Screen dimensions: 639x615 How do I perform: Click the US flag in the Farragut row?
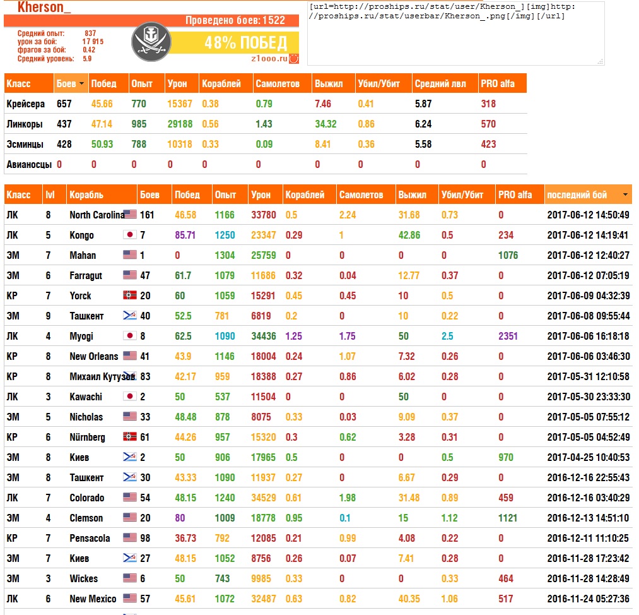click(130, 275)
